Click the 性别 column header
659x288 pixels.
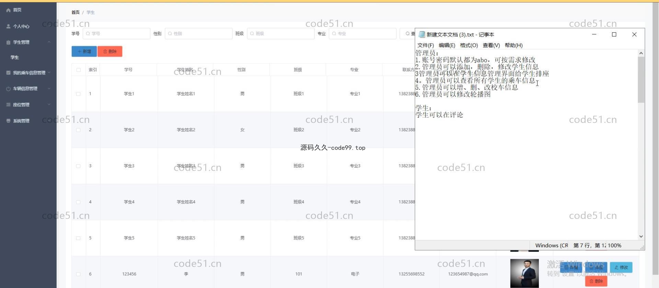pyautogui.click(x=241, y=70)
